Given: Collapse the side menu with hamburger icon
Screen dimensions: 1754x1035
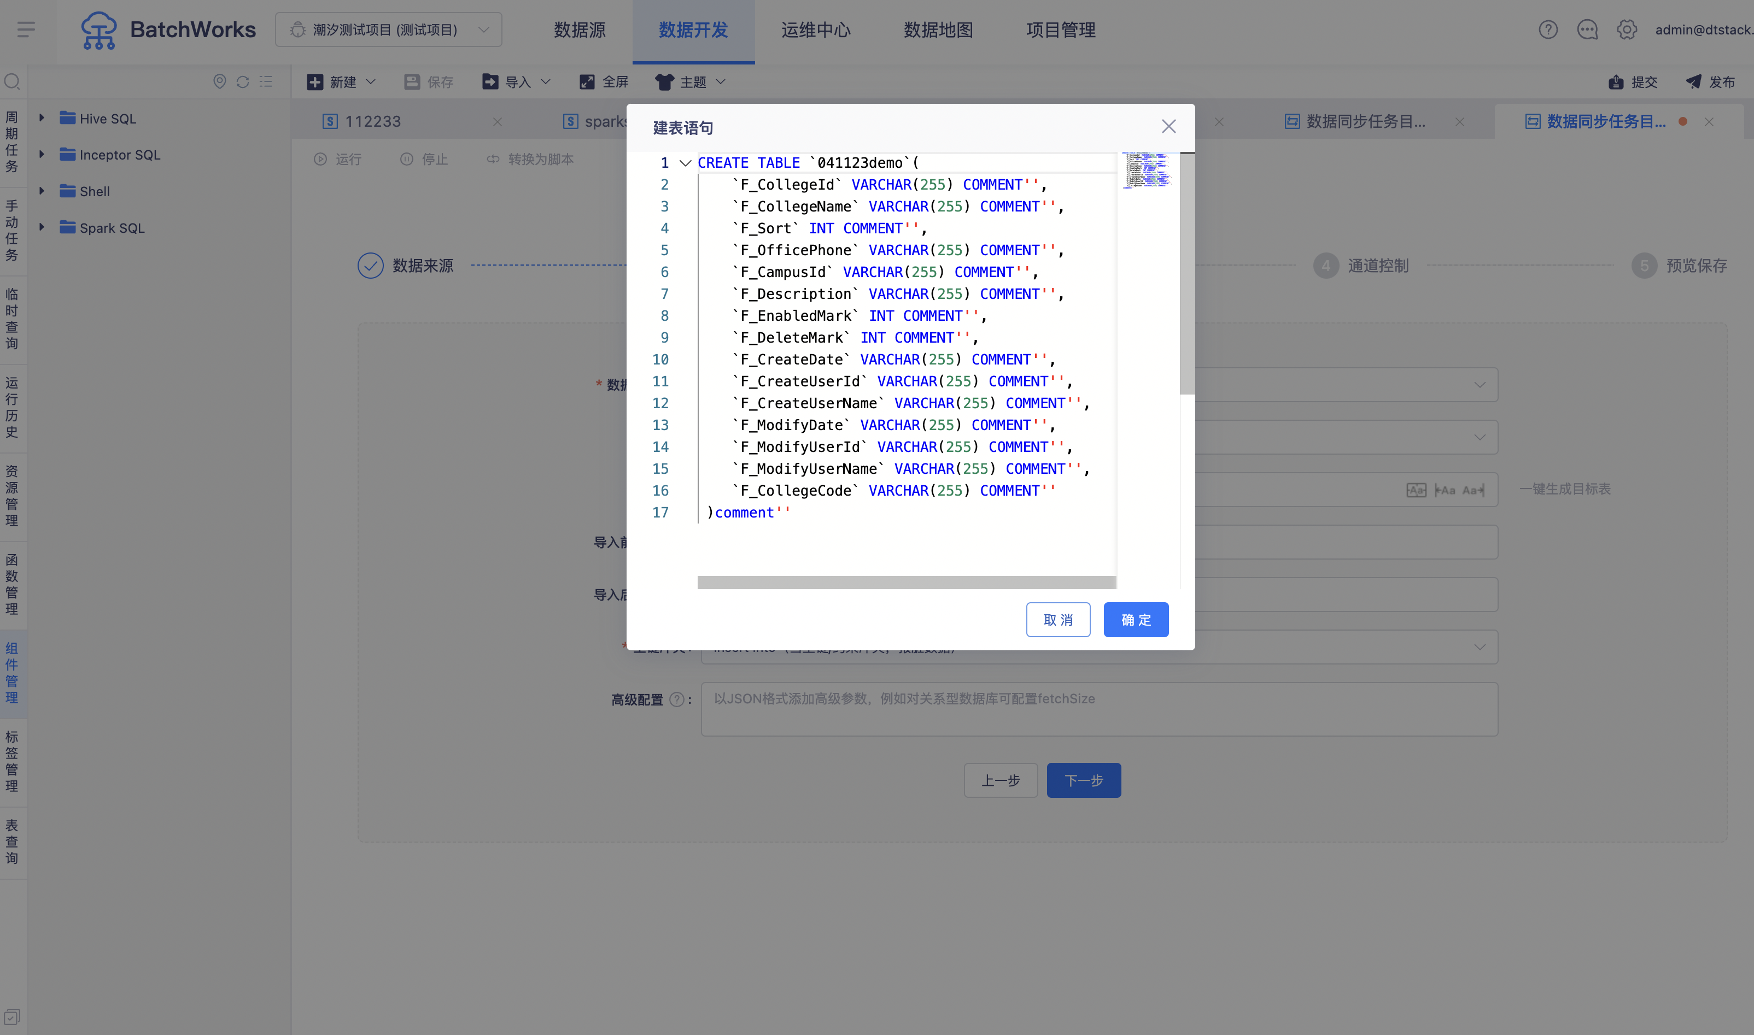Looking at the screenshot, I should click(26, 30).
